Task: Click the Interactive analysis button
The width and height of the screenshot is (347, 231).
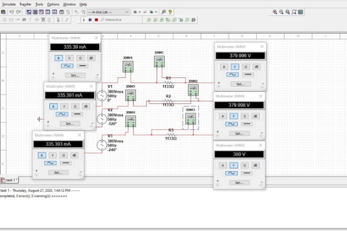Action: click(x=111, y=20)
